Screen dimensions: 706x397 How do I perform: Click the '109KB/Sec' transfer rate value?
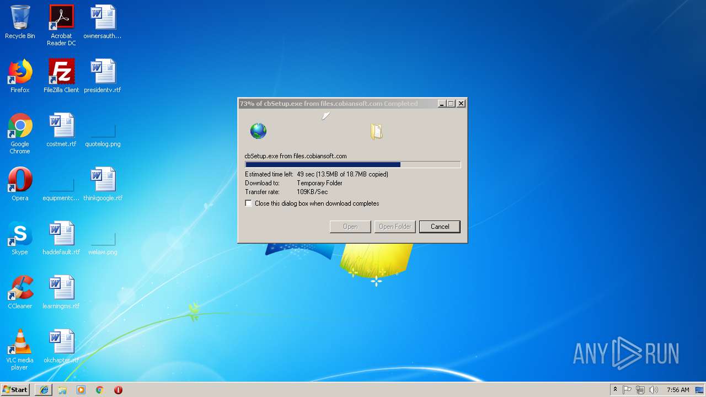point(312,192)
